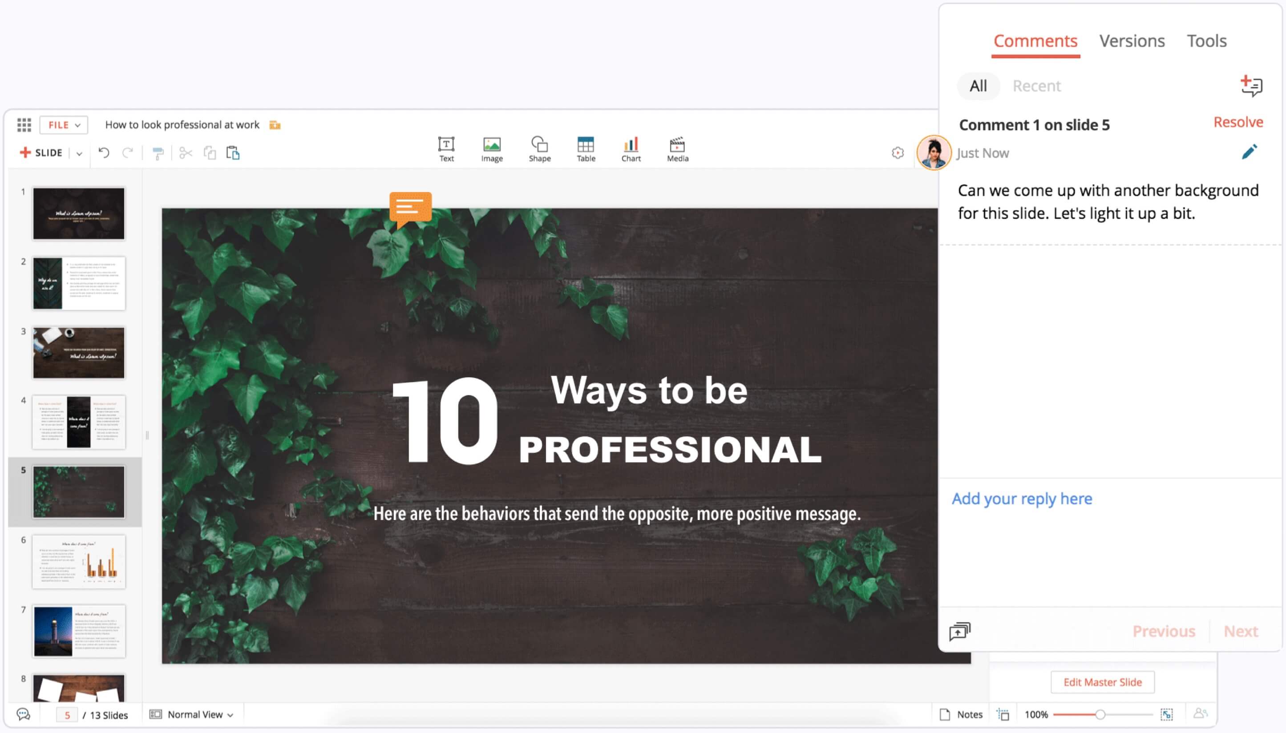Switch to the Recent comments tab
Viewport: 1286px width, 733px height.
pos(1036,85)
